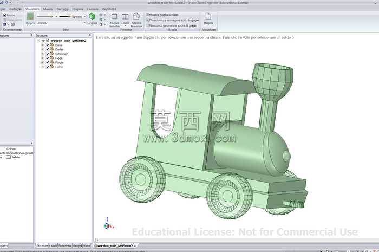Switch to the Livelli panel tab
This screenshot has height=252, width=379.
pyautogui.click(x=53, y=245)
